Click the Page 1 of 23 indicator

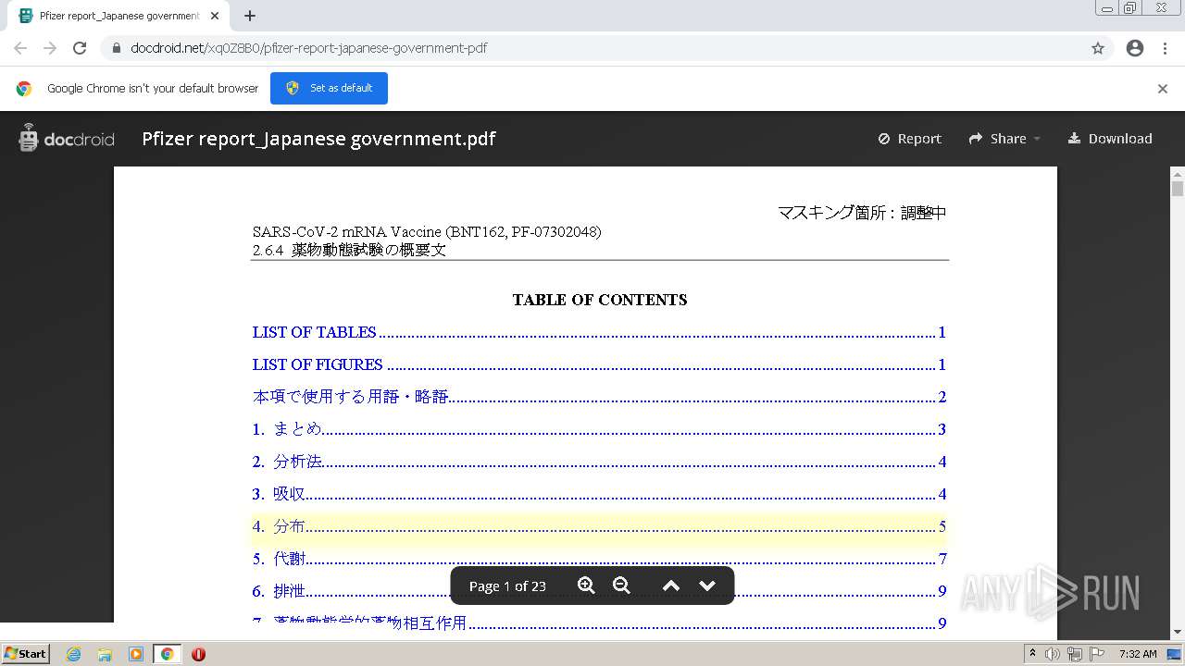(x=507, y=586)
